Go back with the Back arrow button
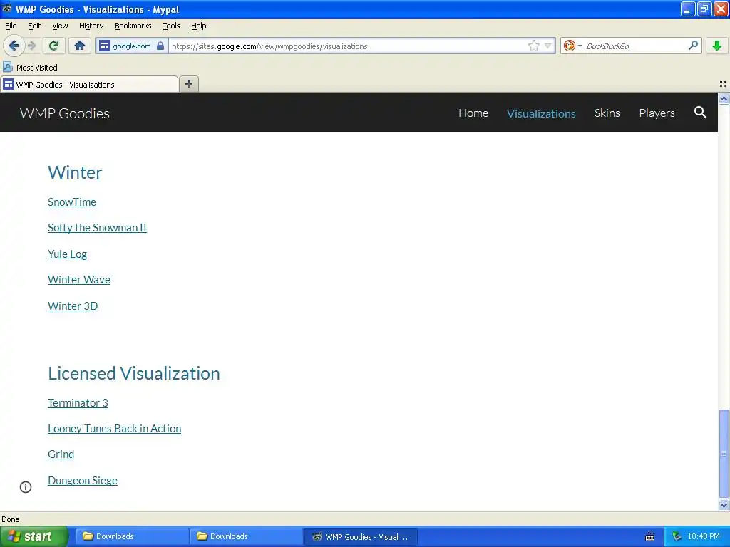This screenshot has height=547, width=730. click(14, 46)
